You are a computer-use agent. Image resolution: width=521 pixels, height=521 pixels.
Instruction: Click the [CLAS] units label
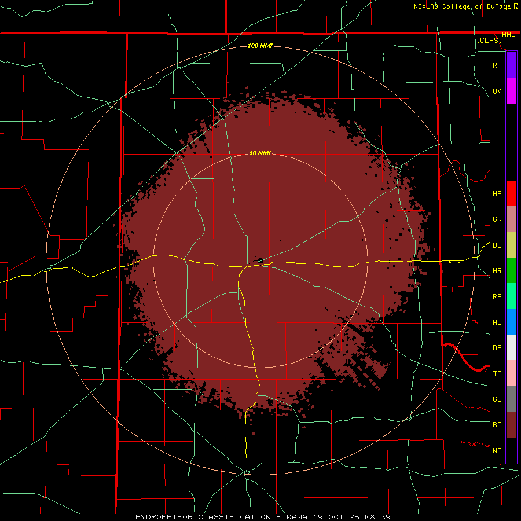(489, 40)
